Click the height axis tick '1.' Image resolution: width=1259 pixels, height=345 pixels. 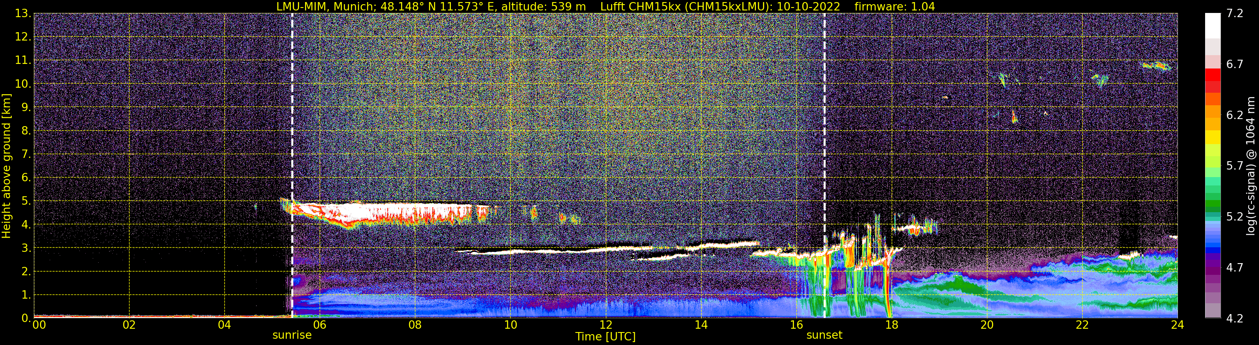25,295
